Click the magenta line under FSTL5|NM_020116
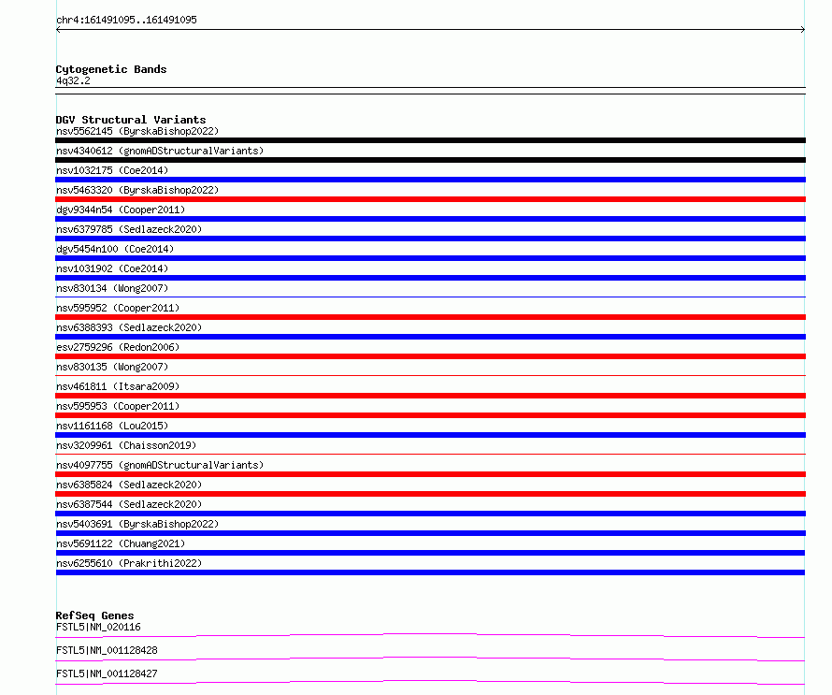Image resolution: width=832 pixels, height=695 pixels. click(430, 635)
